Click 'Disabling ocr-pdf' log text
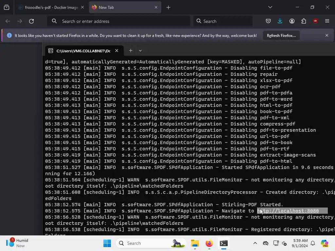This screenshot has width=335, height=251. pos(256,87)
